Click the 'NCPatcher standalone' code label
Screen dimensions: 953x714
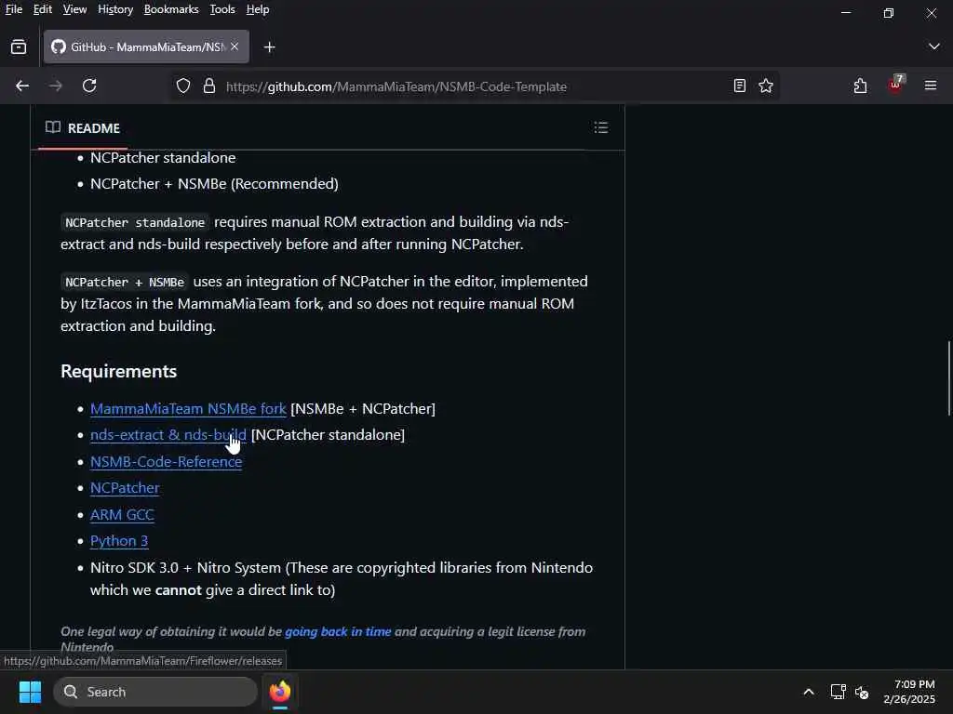click(135, 222)
